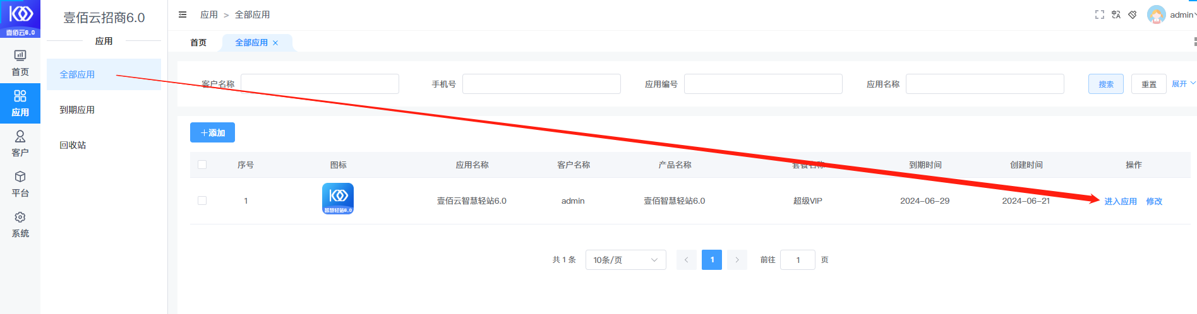Screen dimensions: 1197x314
Task: Select 全部应用 in submenu
Action: tap(104, 74)
